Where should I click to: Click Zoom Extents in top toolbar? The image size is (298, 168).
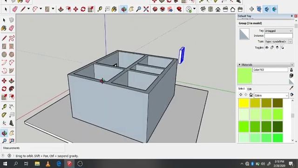pos(146,9)
